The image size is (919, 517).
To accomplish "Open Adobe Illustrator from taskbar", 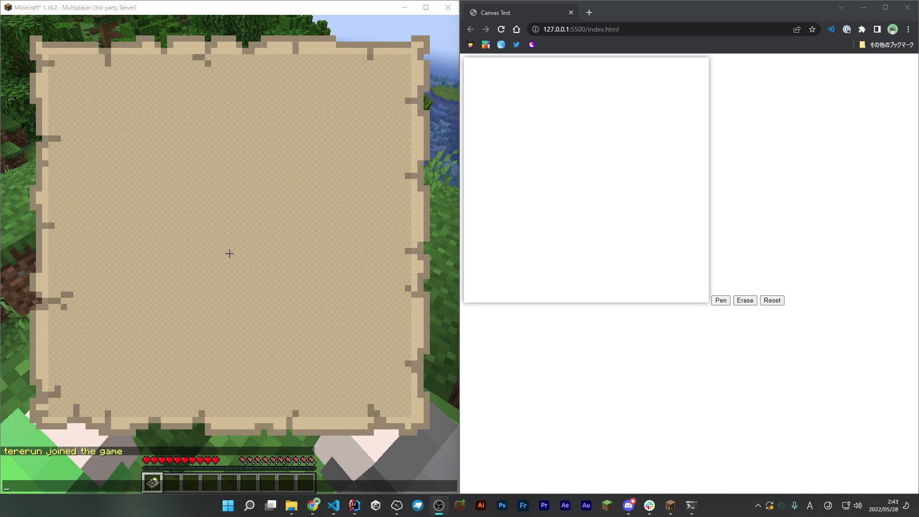I will [481, 506].
